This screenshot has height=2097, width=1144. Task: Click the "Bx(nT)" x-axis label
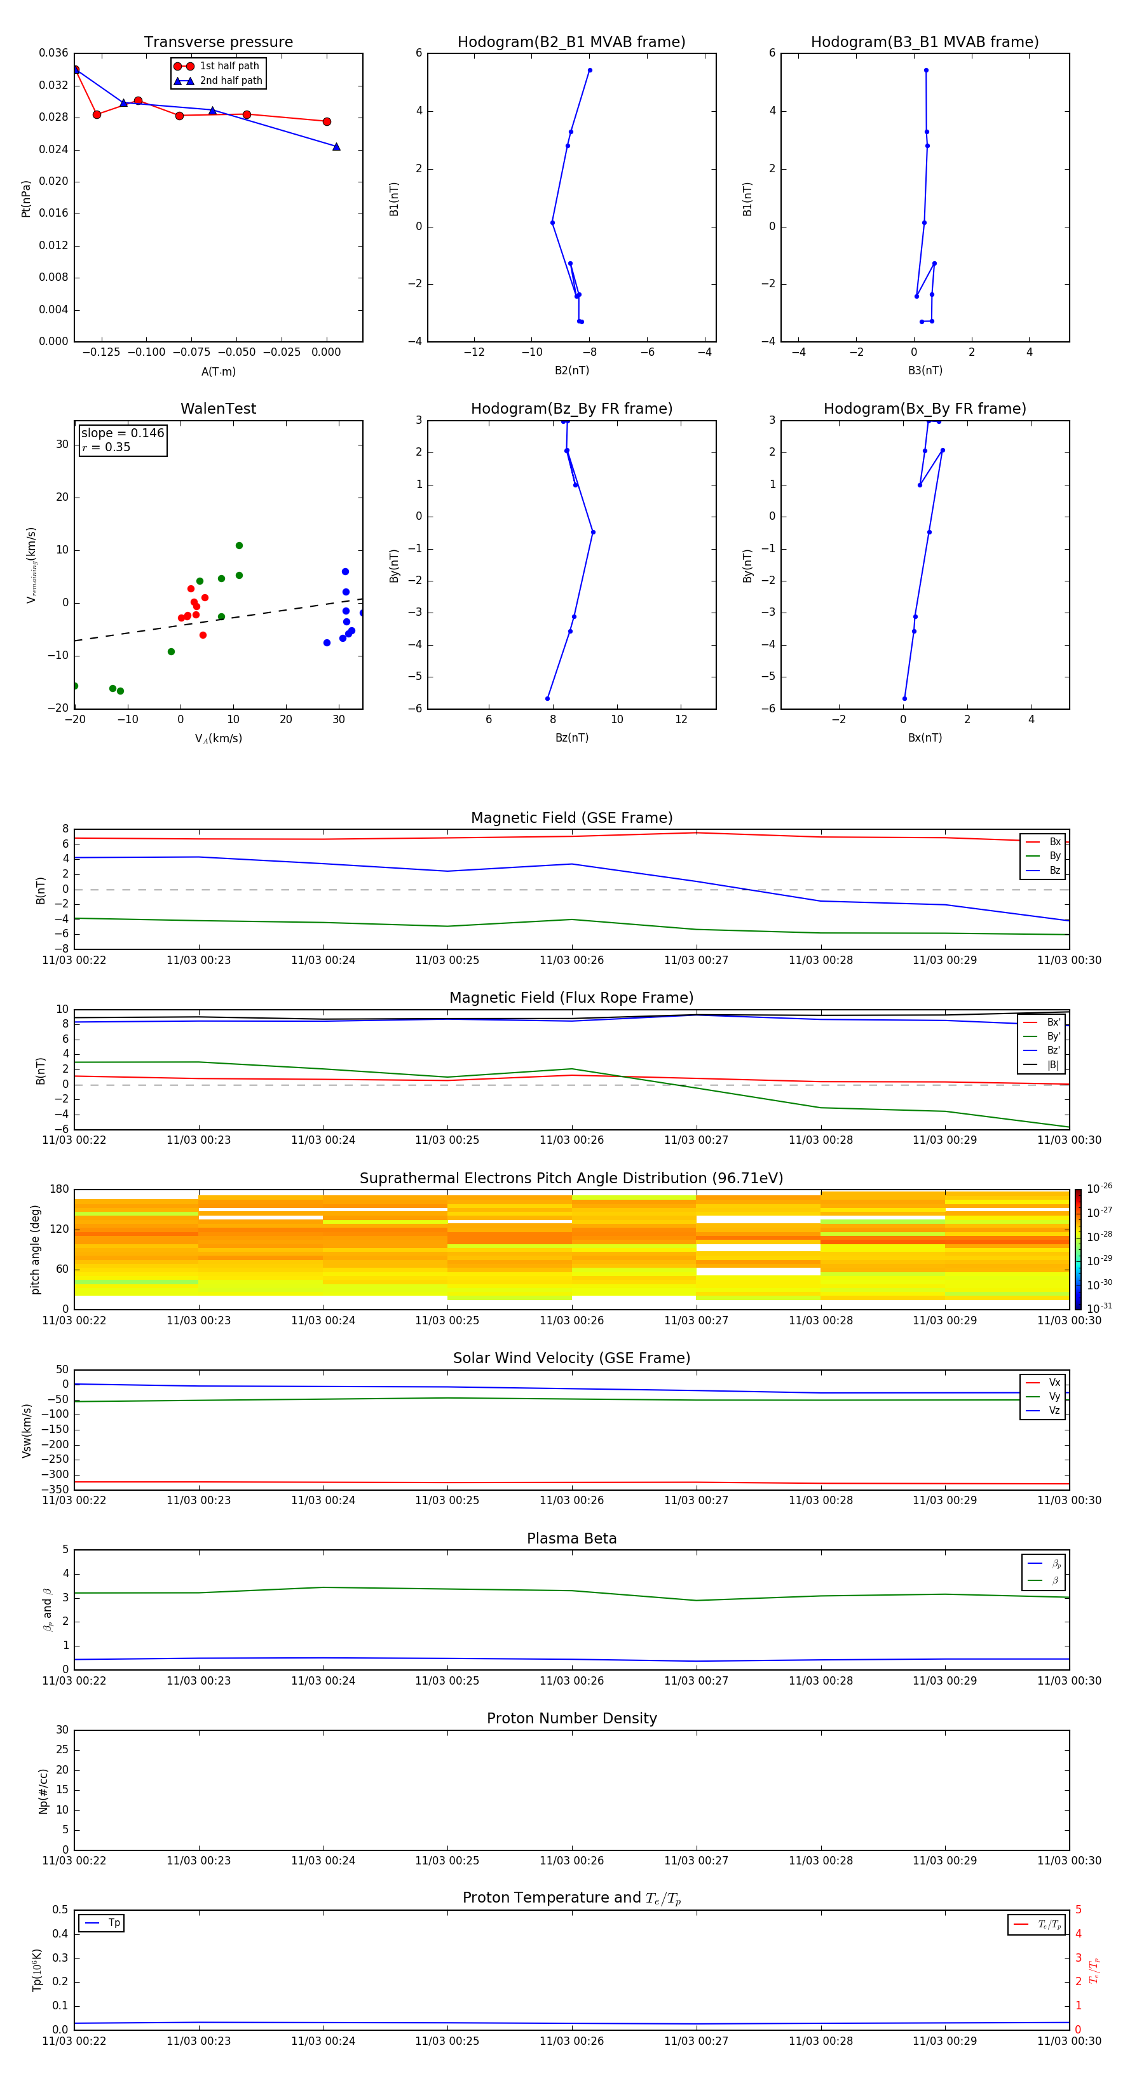pos(925,738)
